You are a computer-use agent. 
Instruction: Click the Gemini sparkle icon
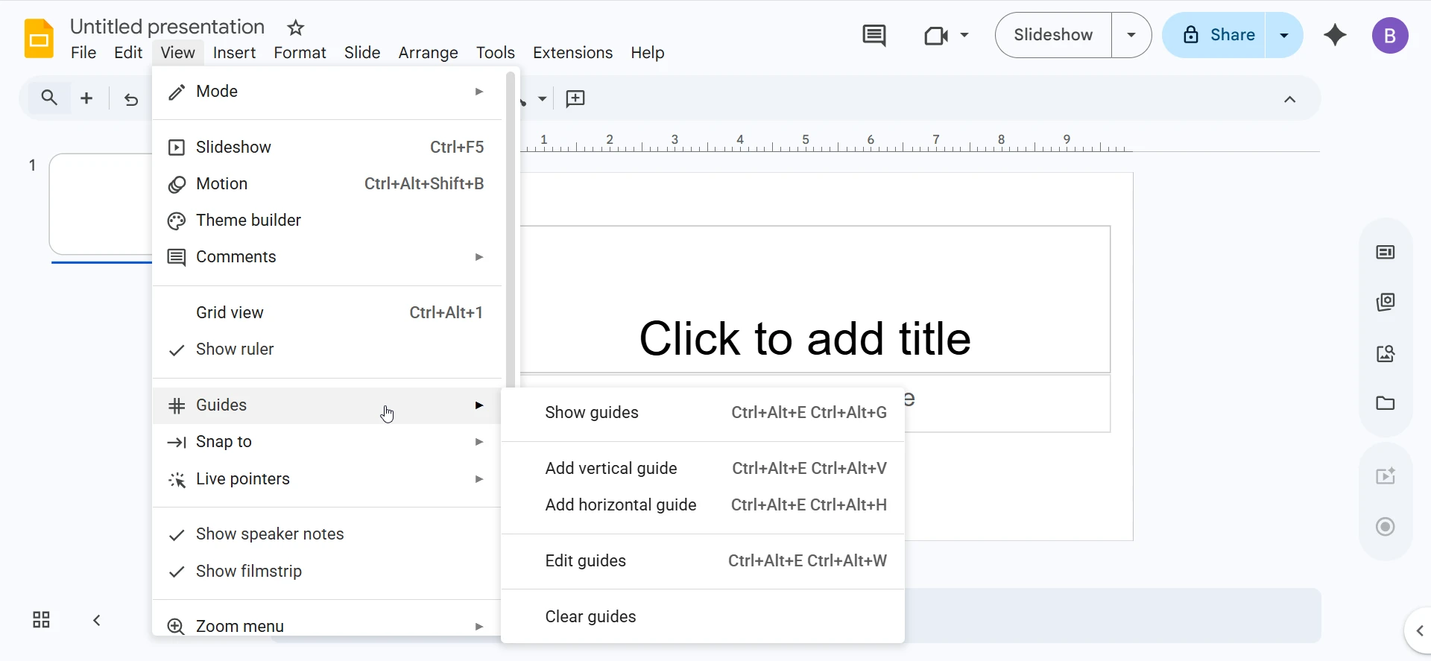pos(1335,35)
